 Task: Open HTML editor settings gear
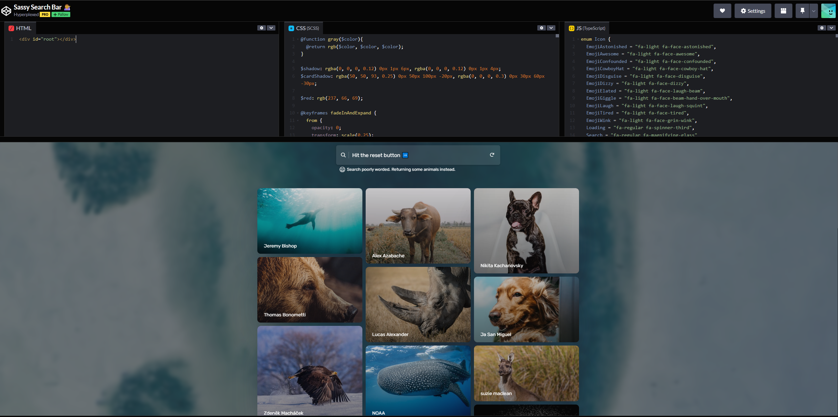261,28
